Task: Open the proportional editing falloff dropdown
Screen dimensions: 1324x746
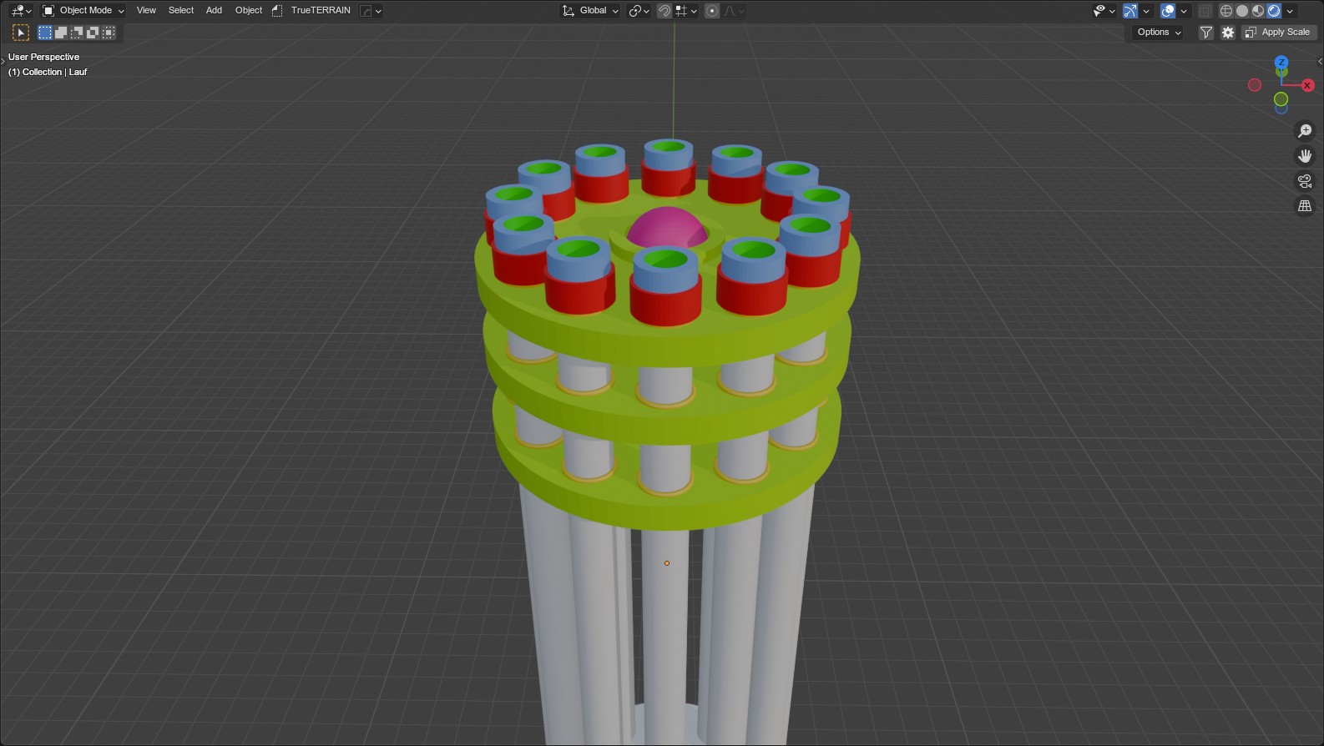Action: (734, 11)
